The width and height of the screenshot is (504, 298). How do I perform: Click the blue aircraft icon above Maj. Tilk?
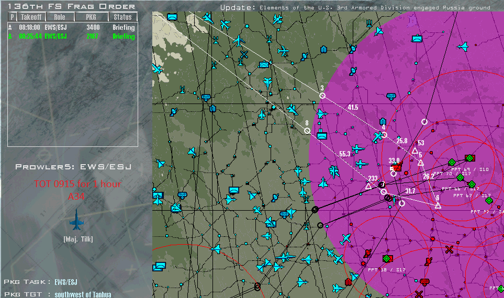[x=76, y=220]
